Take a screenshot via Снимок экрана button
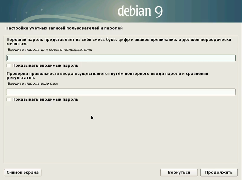The height and width of the screenshot is (180, 242). tap(23, 172)
